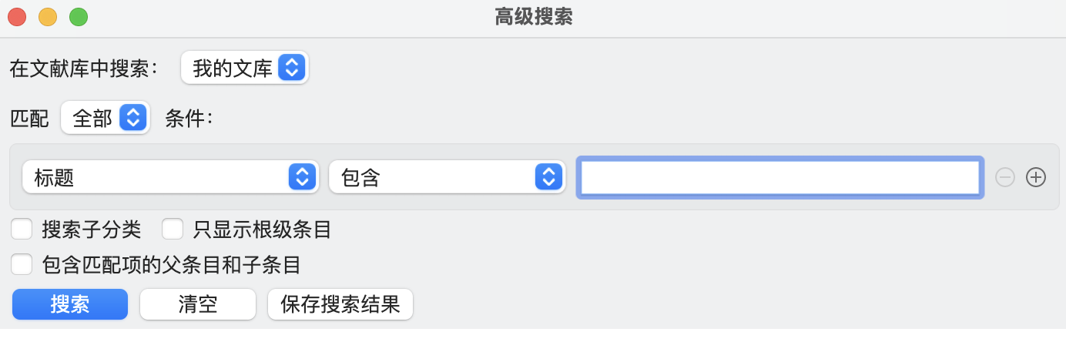1066x342 pixels.
Task: Minimize the window using the yellow button
Action: [48, 16]
